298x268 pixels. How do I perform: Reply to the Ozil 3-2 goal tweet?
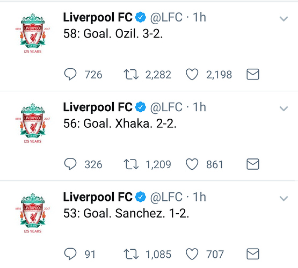pyautogui.click(x=70, y=74)
